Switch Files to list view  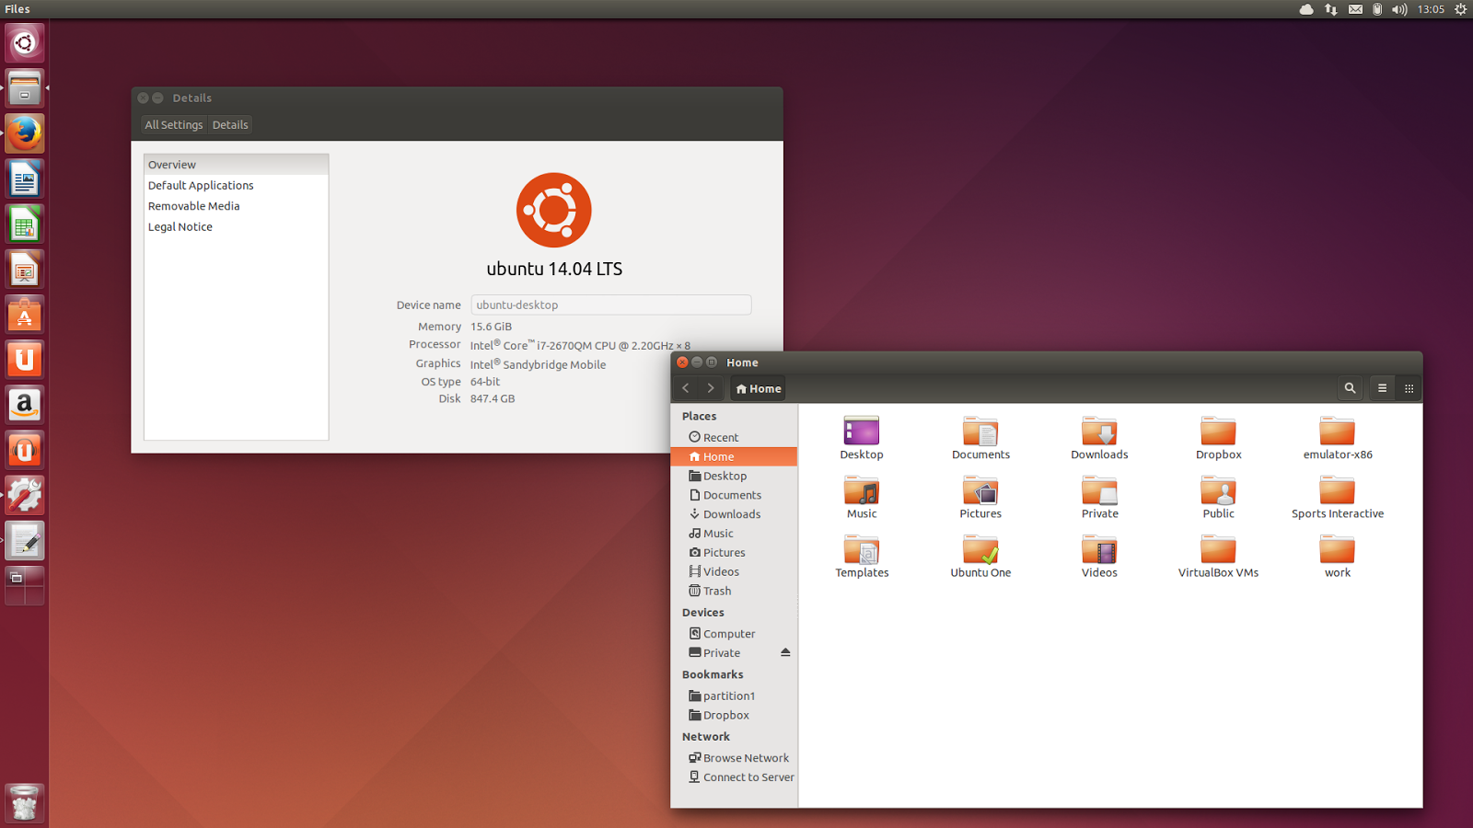[1382, 387]
